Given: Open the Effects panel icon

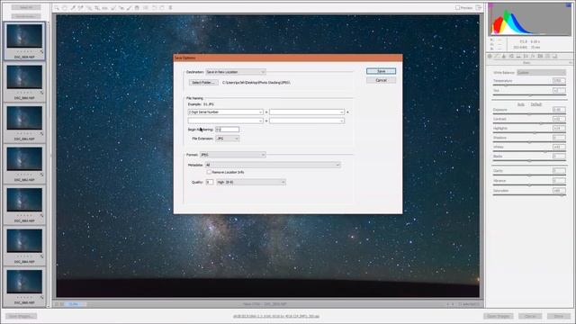Looking at the screenshot, I should click(533, 56).
